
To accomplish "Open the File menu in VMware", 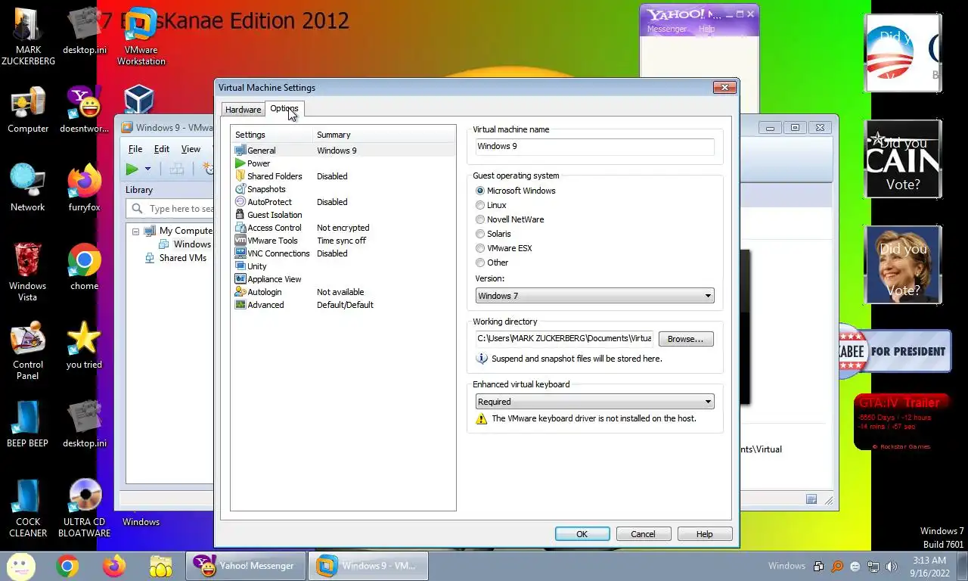I will 135,149.
